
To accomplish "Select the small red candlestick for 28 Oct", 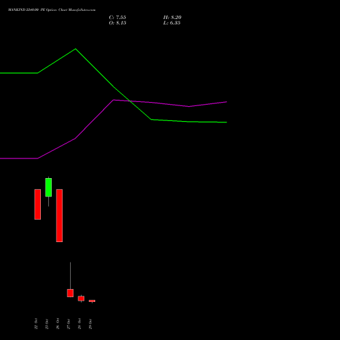I will 81,299.
